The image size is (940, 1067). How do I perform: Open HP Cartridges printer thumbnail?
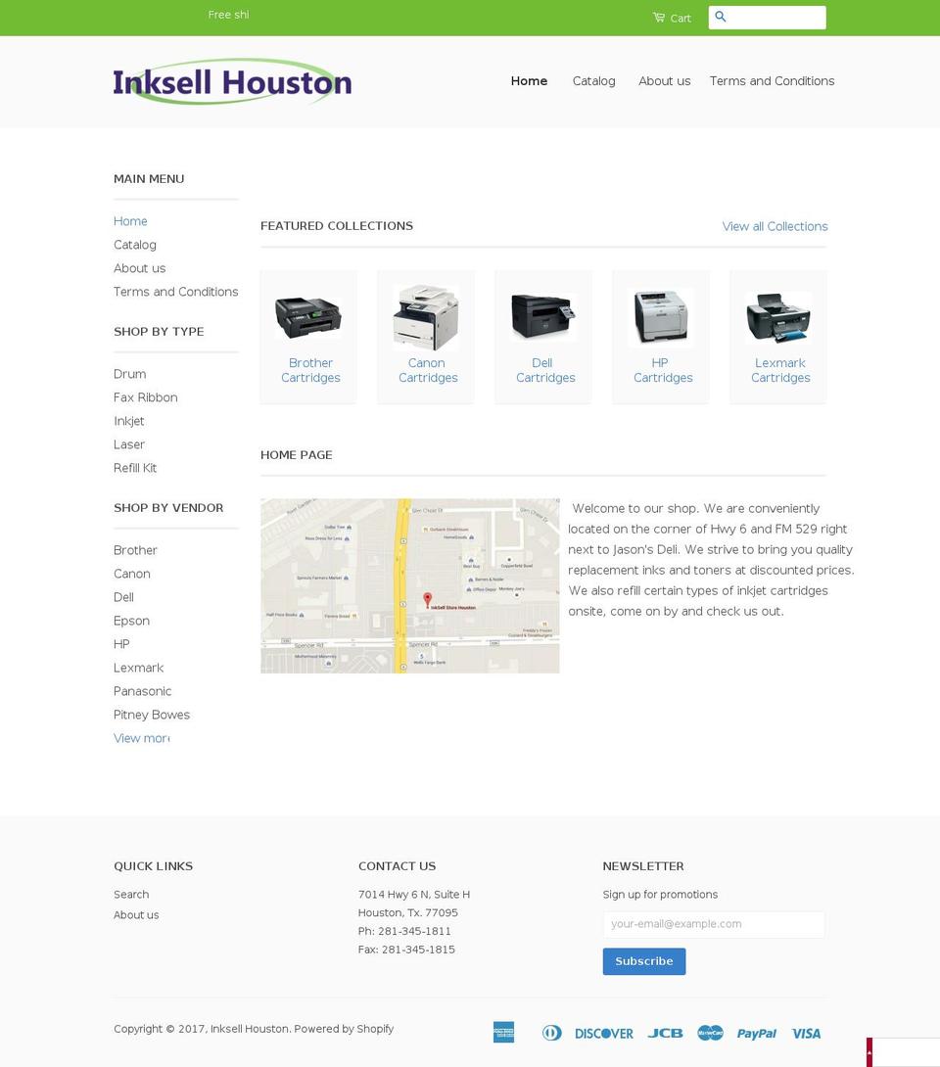[x=661, y=317]
